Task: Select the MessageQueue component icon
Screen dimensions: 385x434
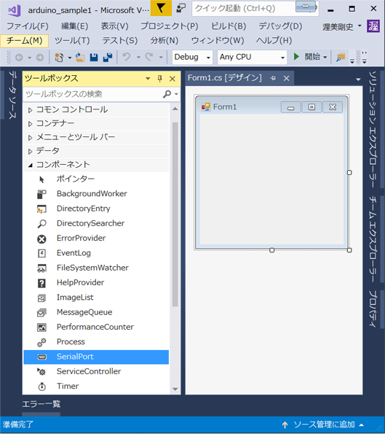Action: (x=41, y=313)
